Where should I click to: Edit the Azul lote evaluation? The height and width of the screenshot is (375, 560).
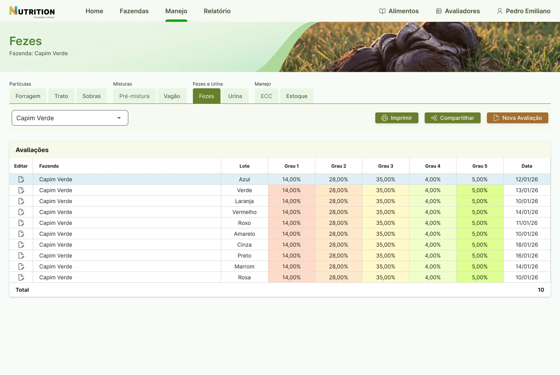coord(21,179)
